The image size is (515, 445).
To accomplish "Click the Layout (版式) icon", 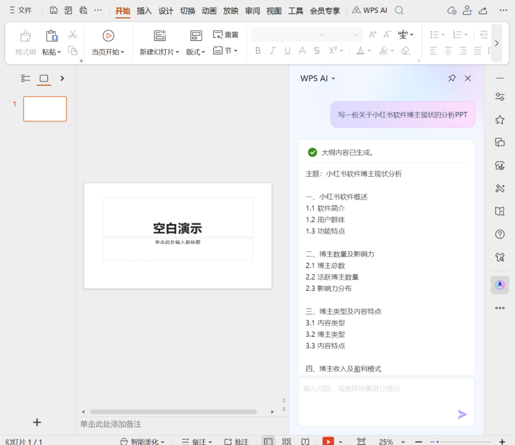I will click(196, 36).
